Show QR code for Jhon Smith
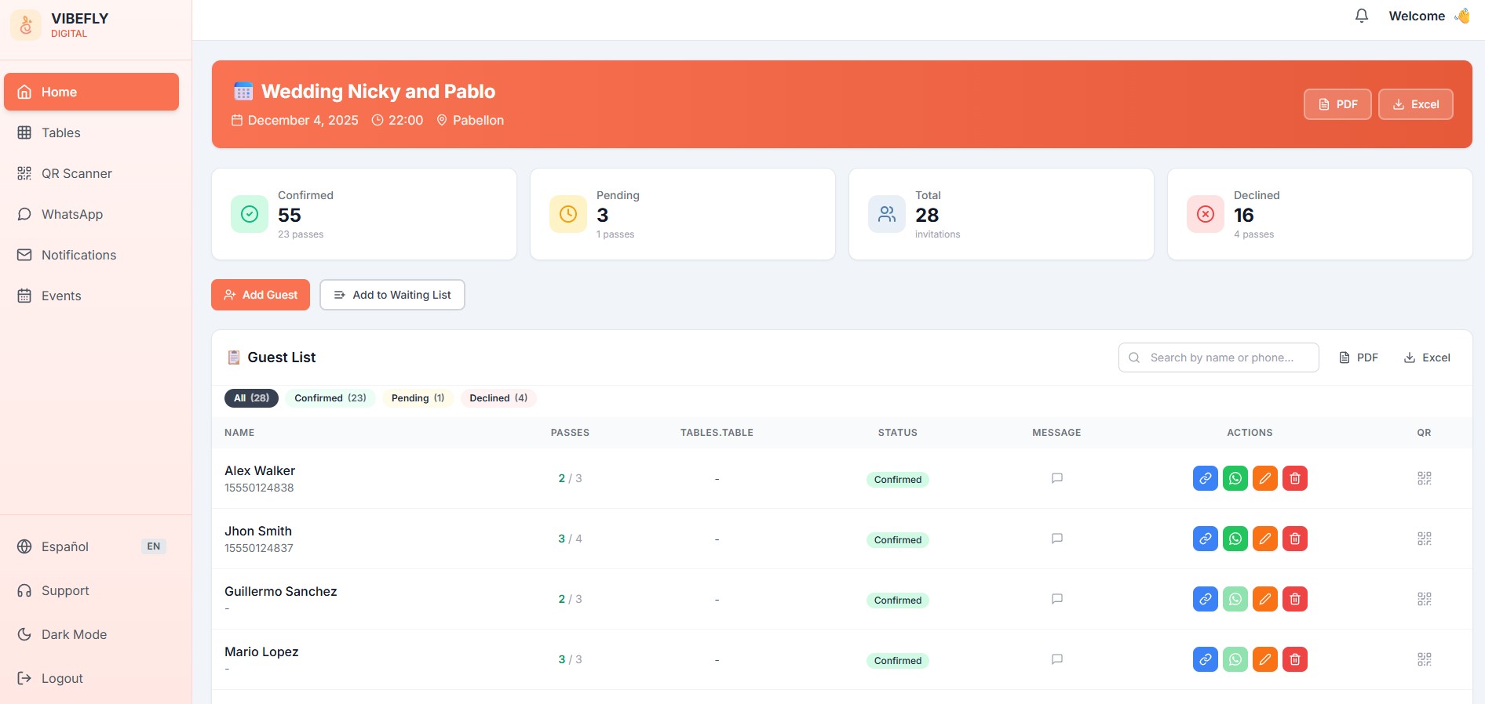 tap(1425, 539)
